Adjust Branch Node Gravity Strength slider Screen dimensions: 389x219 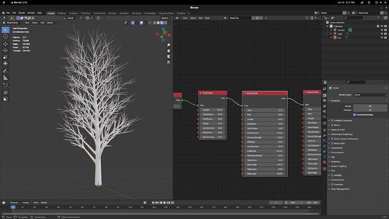pyautogui.click(x=265, y=137)
